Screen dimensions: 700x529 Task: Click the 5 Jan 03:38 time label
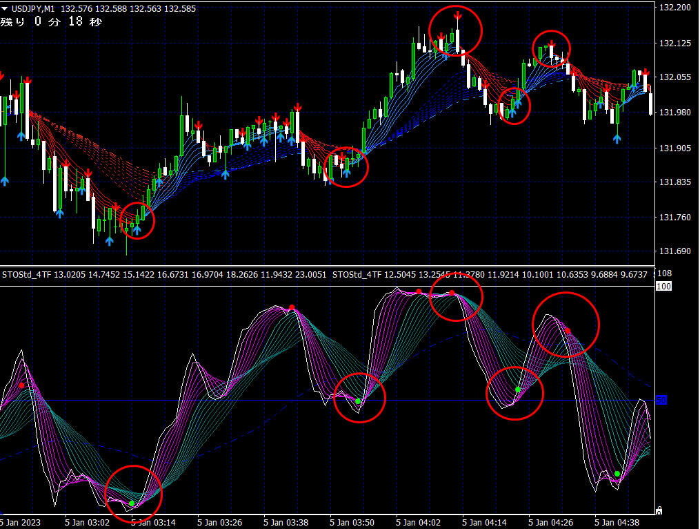pyautogui.click(x=286, y=522)
